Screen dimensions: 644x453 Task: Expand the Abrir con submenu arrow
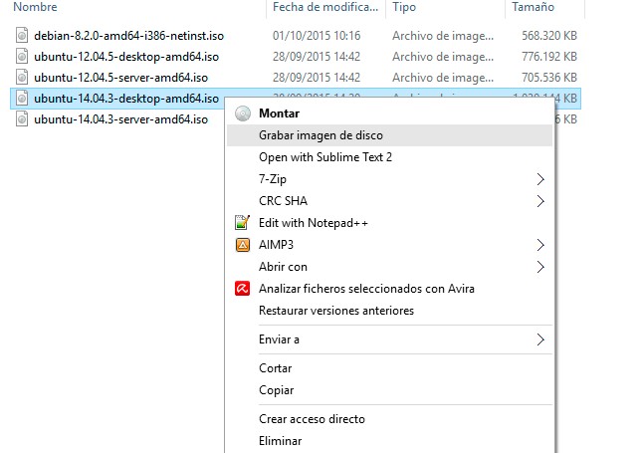point(540,267)
